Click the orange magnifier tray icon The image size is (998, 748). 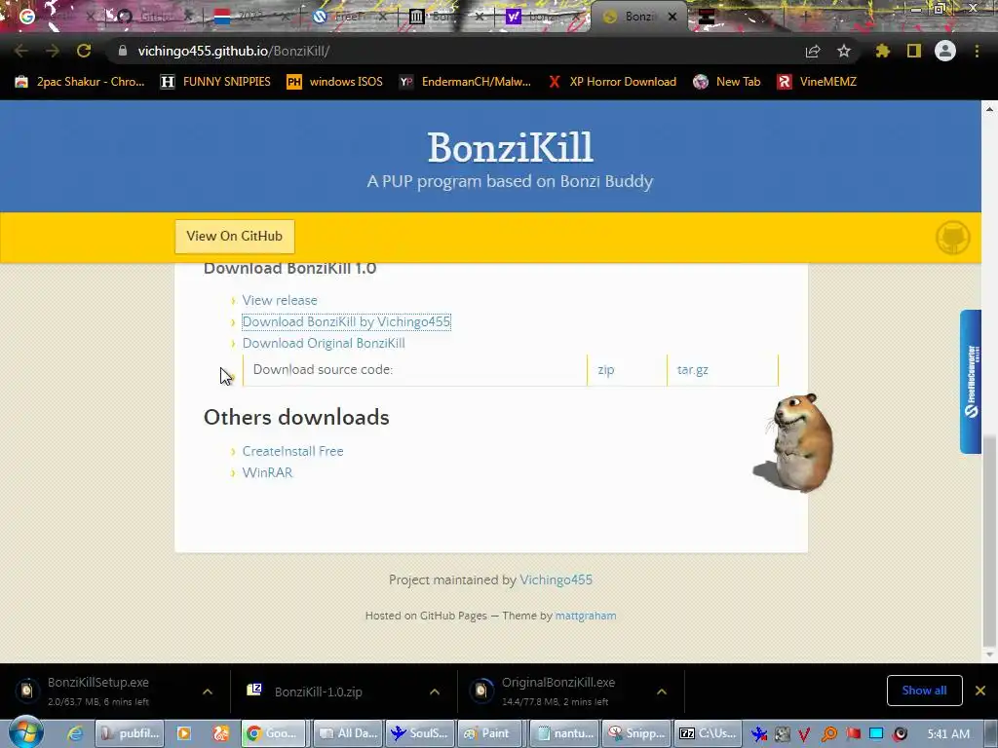click(828, 734)
